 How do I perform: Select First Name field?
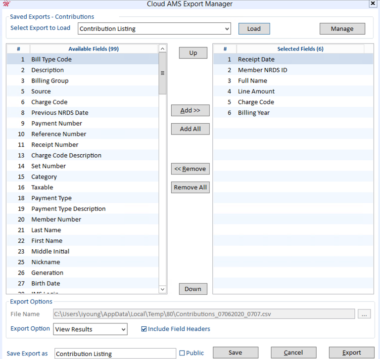(x=83, y=240)
